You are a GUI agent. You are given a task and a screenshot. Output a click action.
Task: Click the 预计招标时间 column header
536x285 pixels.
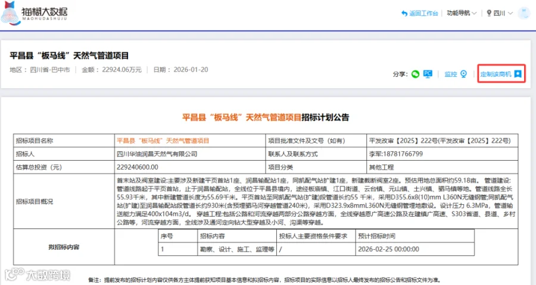point(376,236)
